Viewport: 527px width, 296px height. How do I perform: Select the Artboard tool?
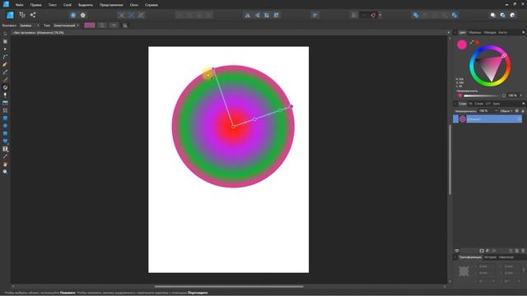pos(5,41)
